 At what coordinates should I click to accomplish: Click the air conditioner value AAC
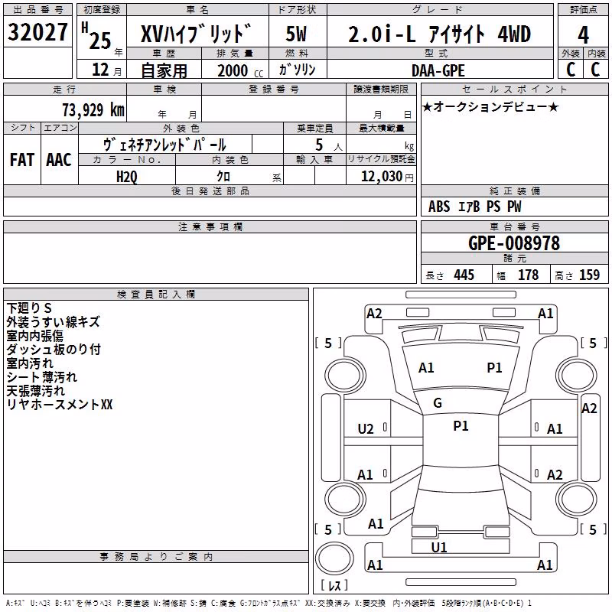click(x=59, y=160)
